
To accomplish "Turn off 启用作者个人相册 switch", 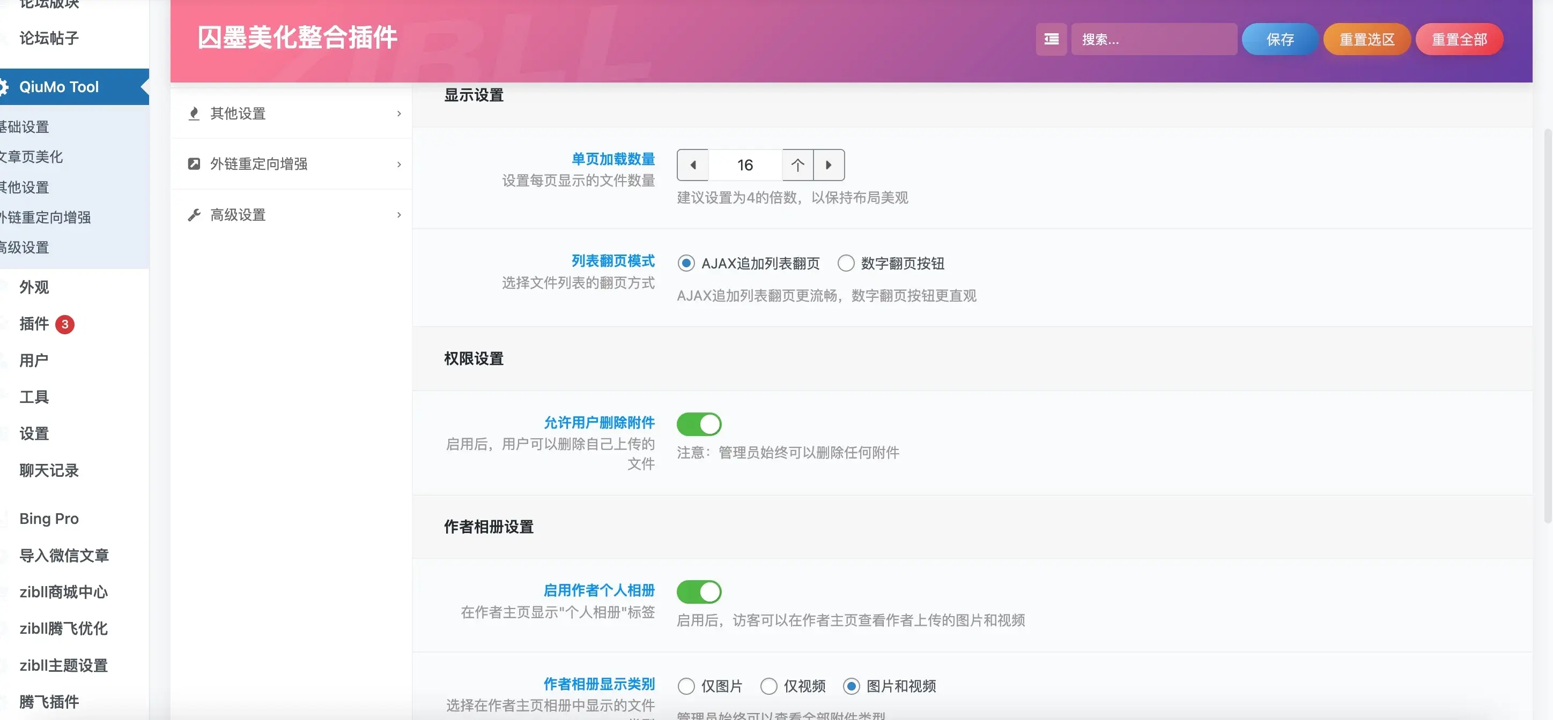I will pos(699,591).
